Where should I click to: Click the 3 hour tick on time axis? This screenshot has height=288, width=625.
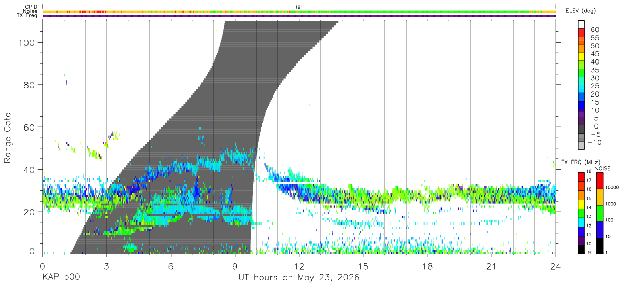107,266
